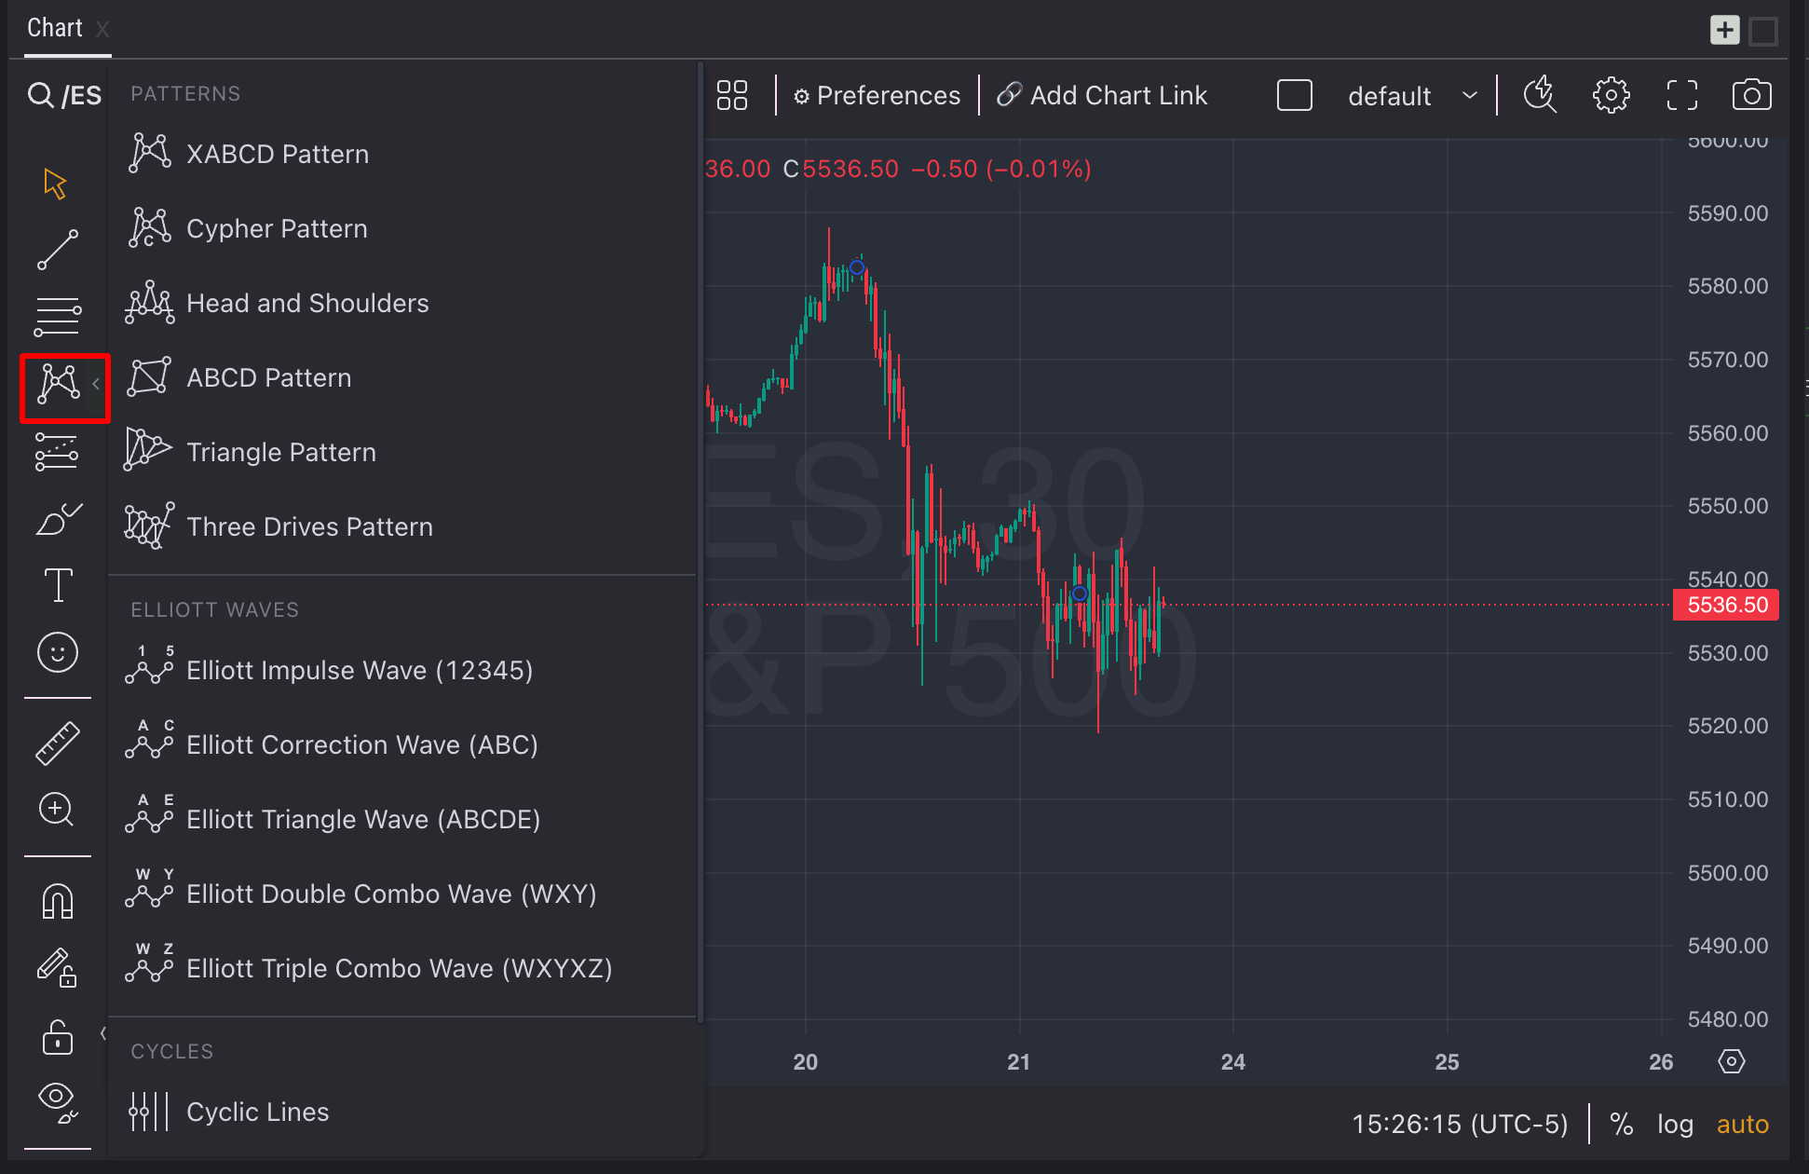Toggle log scale
This screenshot has height=1174, width=1809.
[1674, 1125]
